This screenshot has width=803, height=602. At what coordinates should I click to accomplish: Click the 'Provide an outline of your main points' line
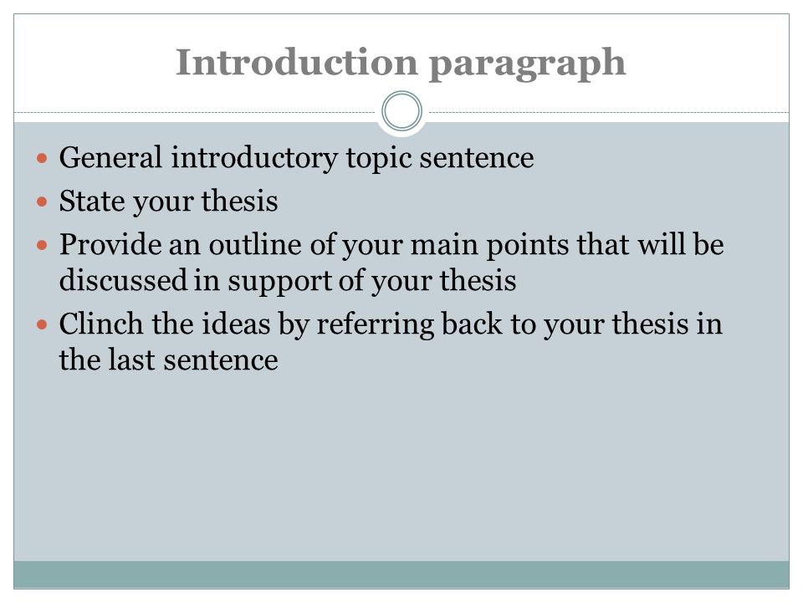click(391, 245)
